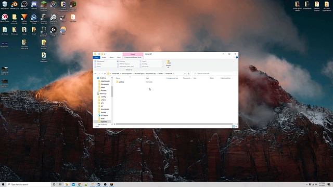Open the recent locations dropdown arrow
Screen dimensions: 333x187
point(102,74)
